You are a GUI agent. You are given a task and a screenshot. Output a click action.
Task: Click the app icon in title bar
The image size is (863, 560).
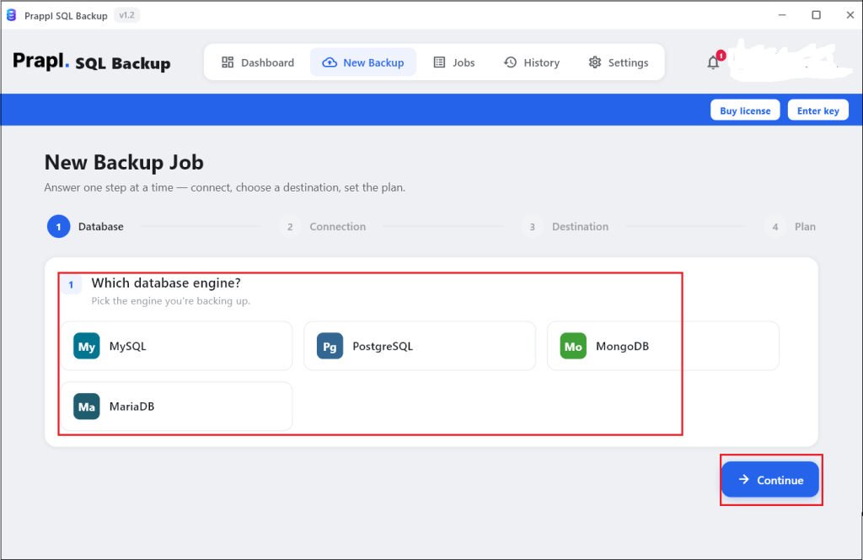(12, 15)
